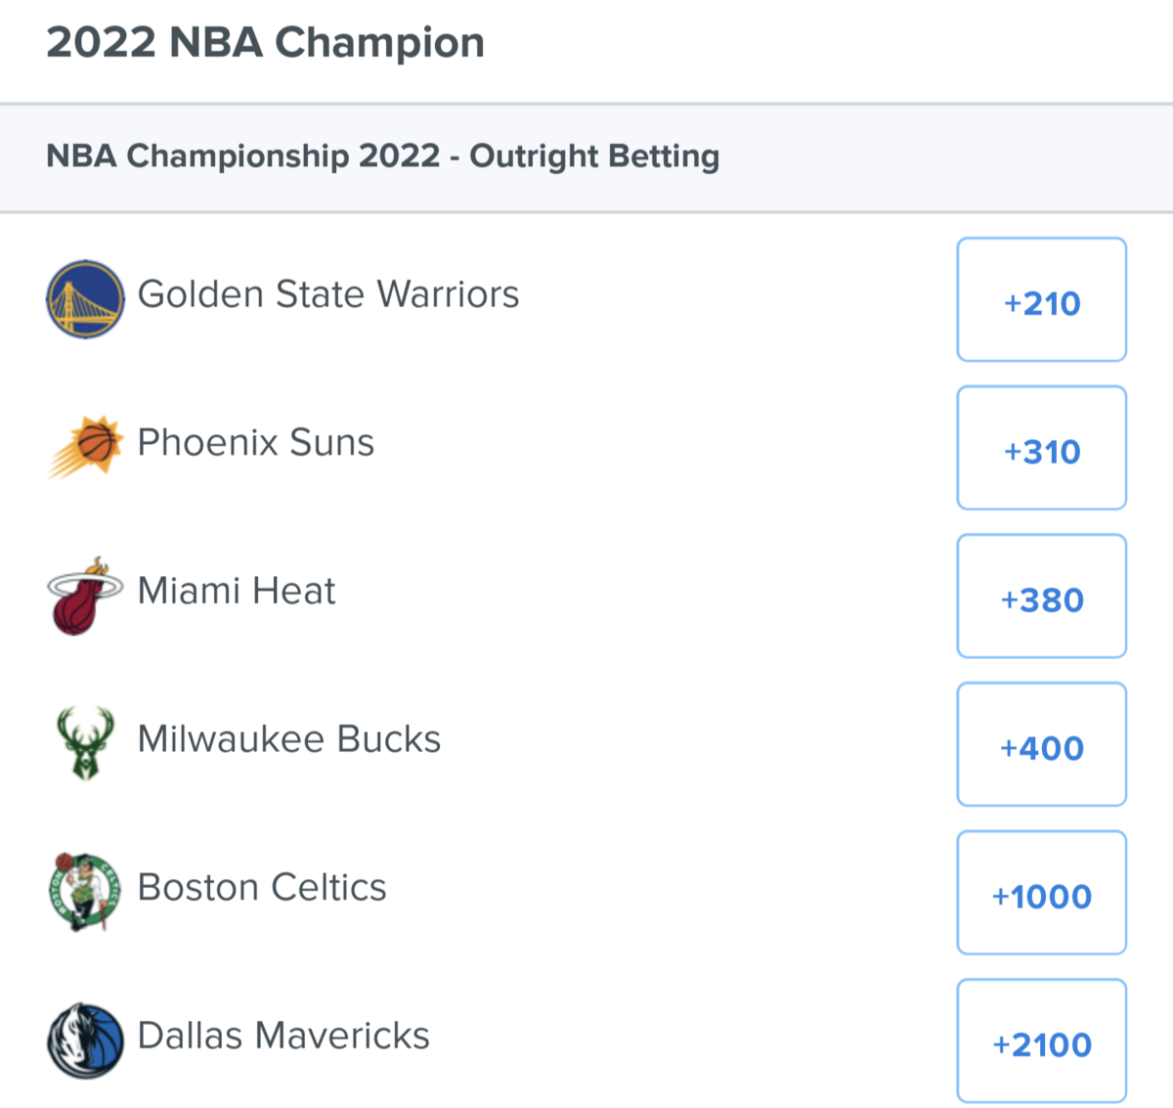Choose the Bucks +400 odds box

(1041, 744)
